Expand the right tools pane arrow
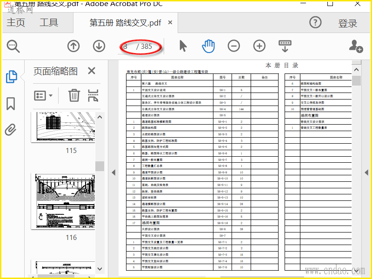372x279 pixels. tap(366, 173)
